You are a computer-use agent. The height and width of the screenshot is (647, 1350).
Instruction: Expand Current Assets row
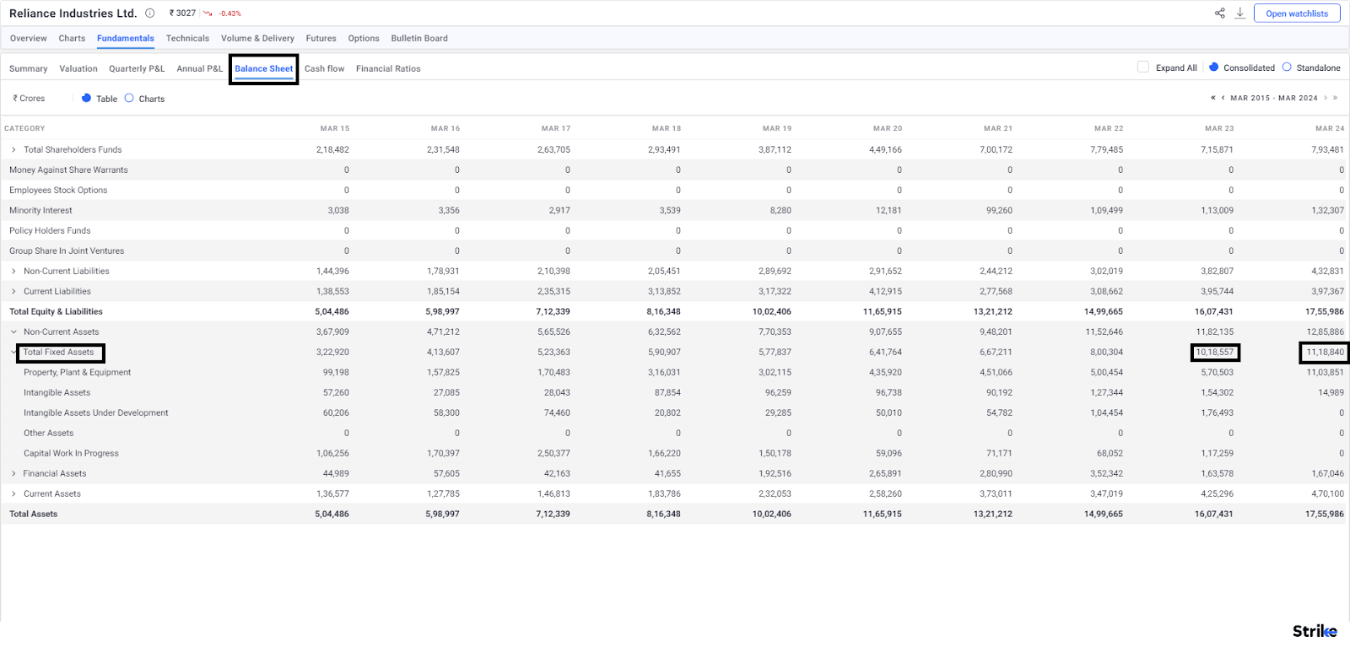coord(13,493)
